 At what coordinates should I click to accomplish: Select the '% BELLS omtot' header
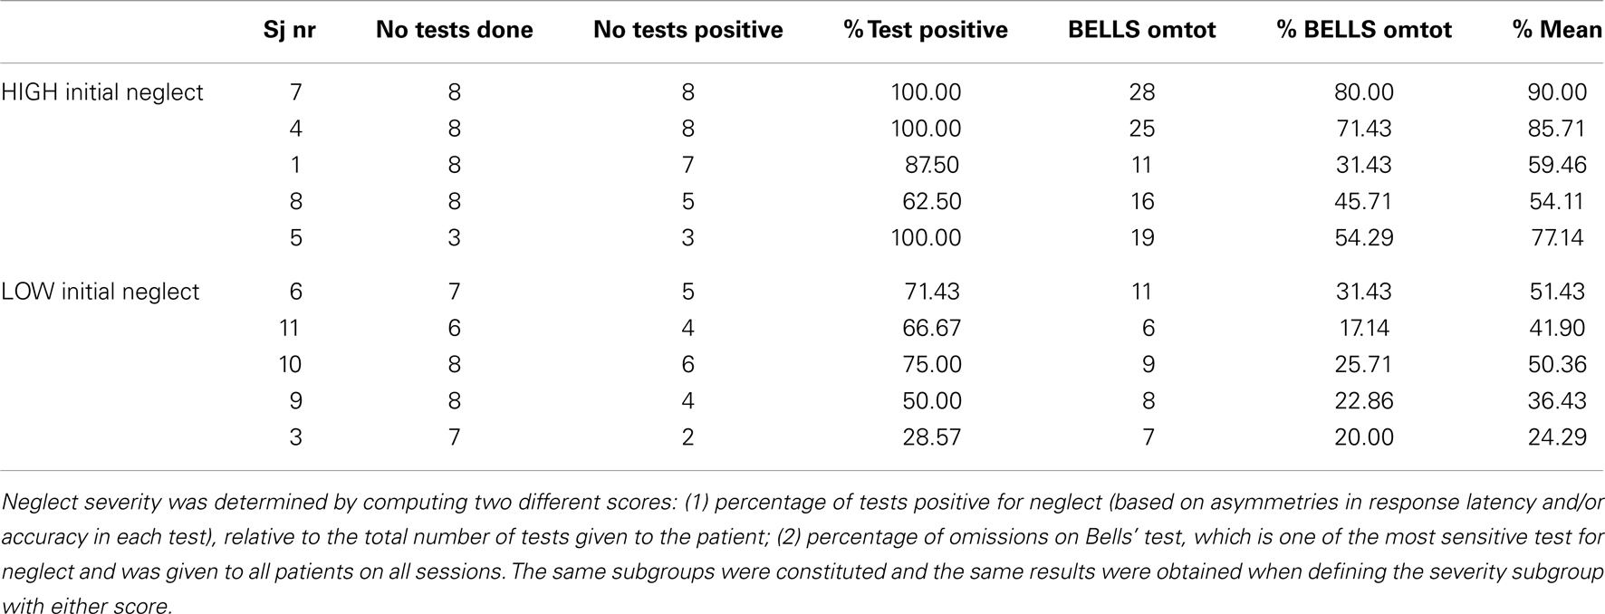[1364, 31]
